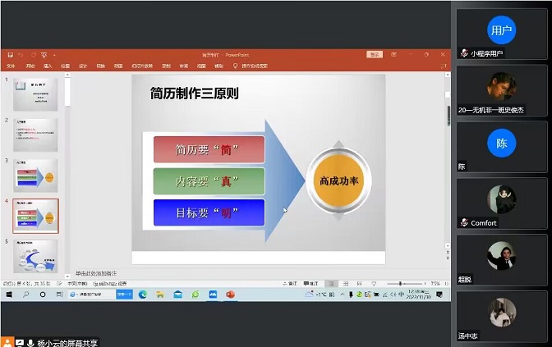The image size is (552, 347).
Task: Click the 登录 sign-in button in title bar
Action: point(374,55)
